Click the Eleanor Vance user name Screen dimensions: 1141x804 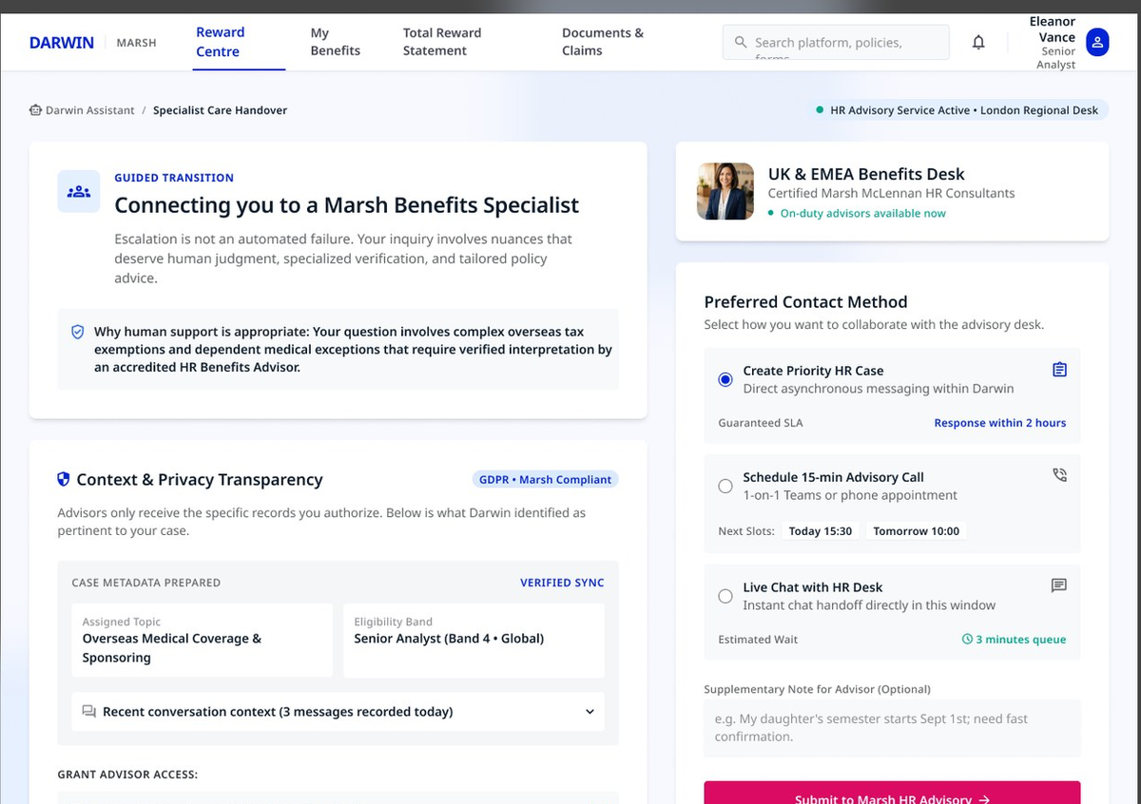(1053, 29)
